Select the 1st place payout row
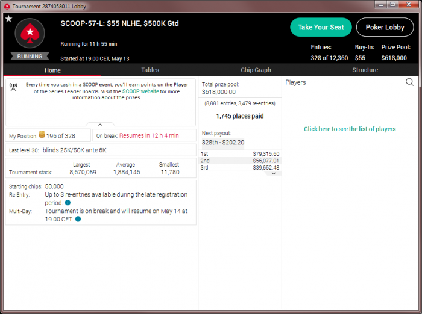The width and height of the screenshot is (422, 314). (240, 153)
